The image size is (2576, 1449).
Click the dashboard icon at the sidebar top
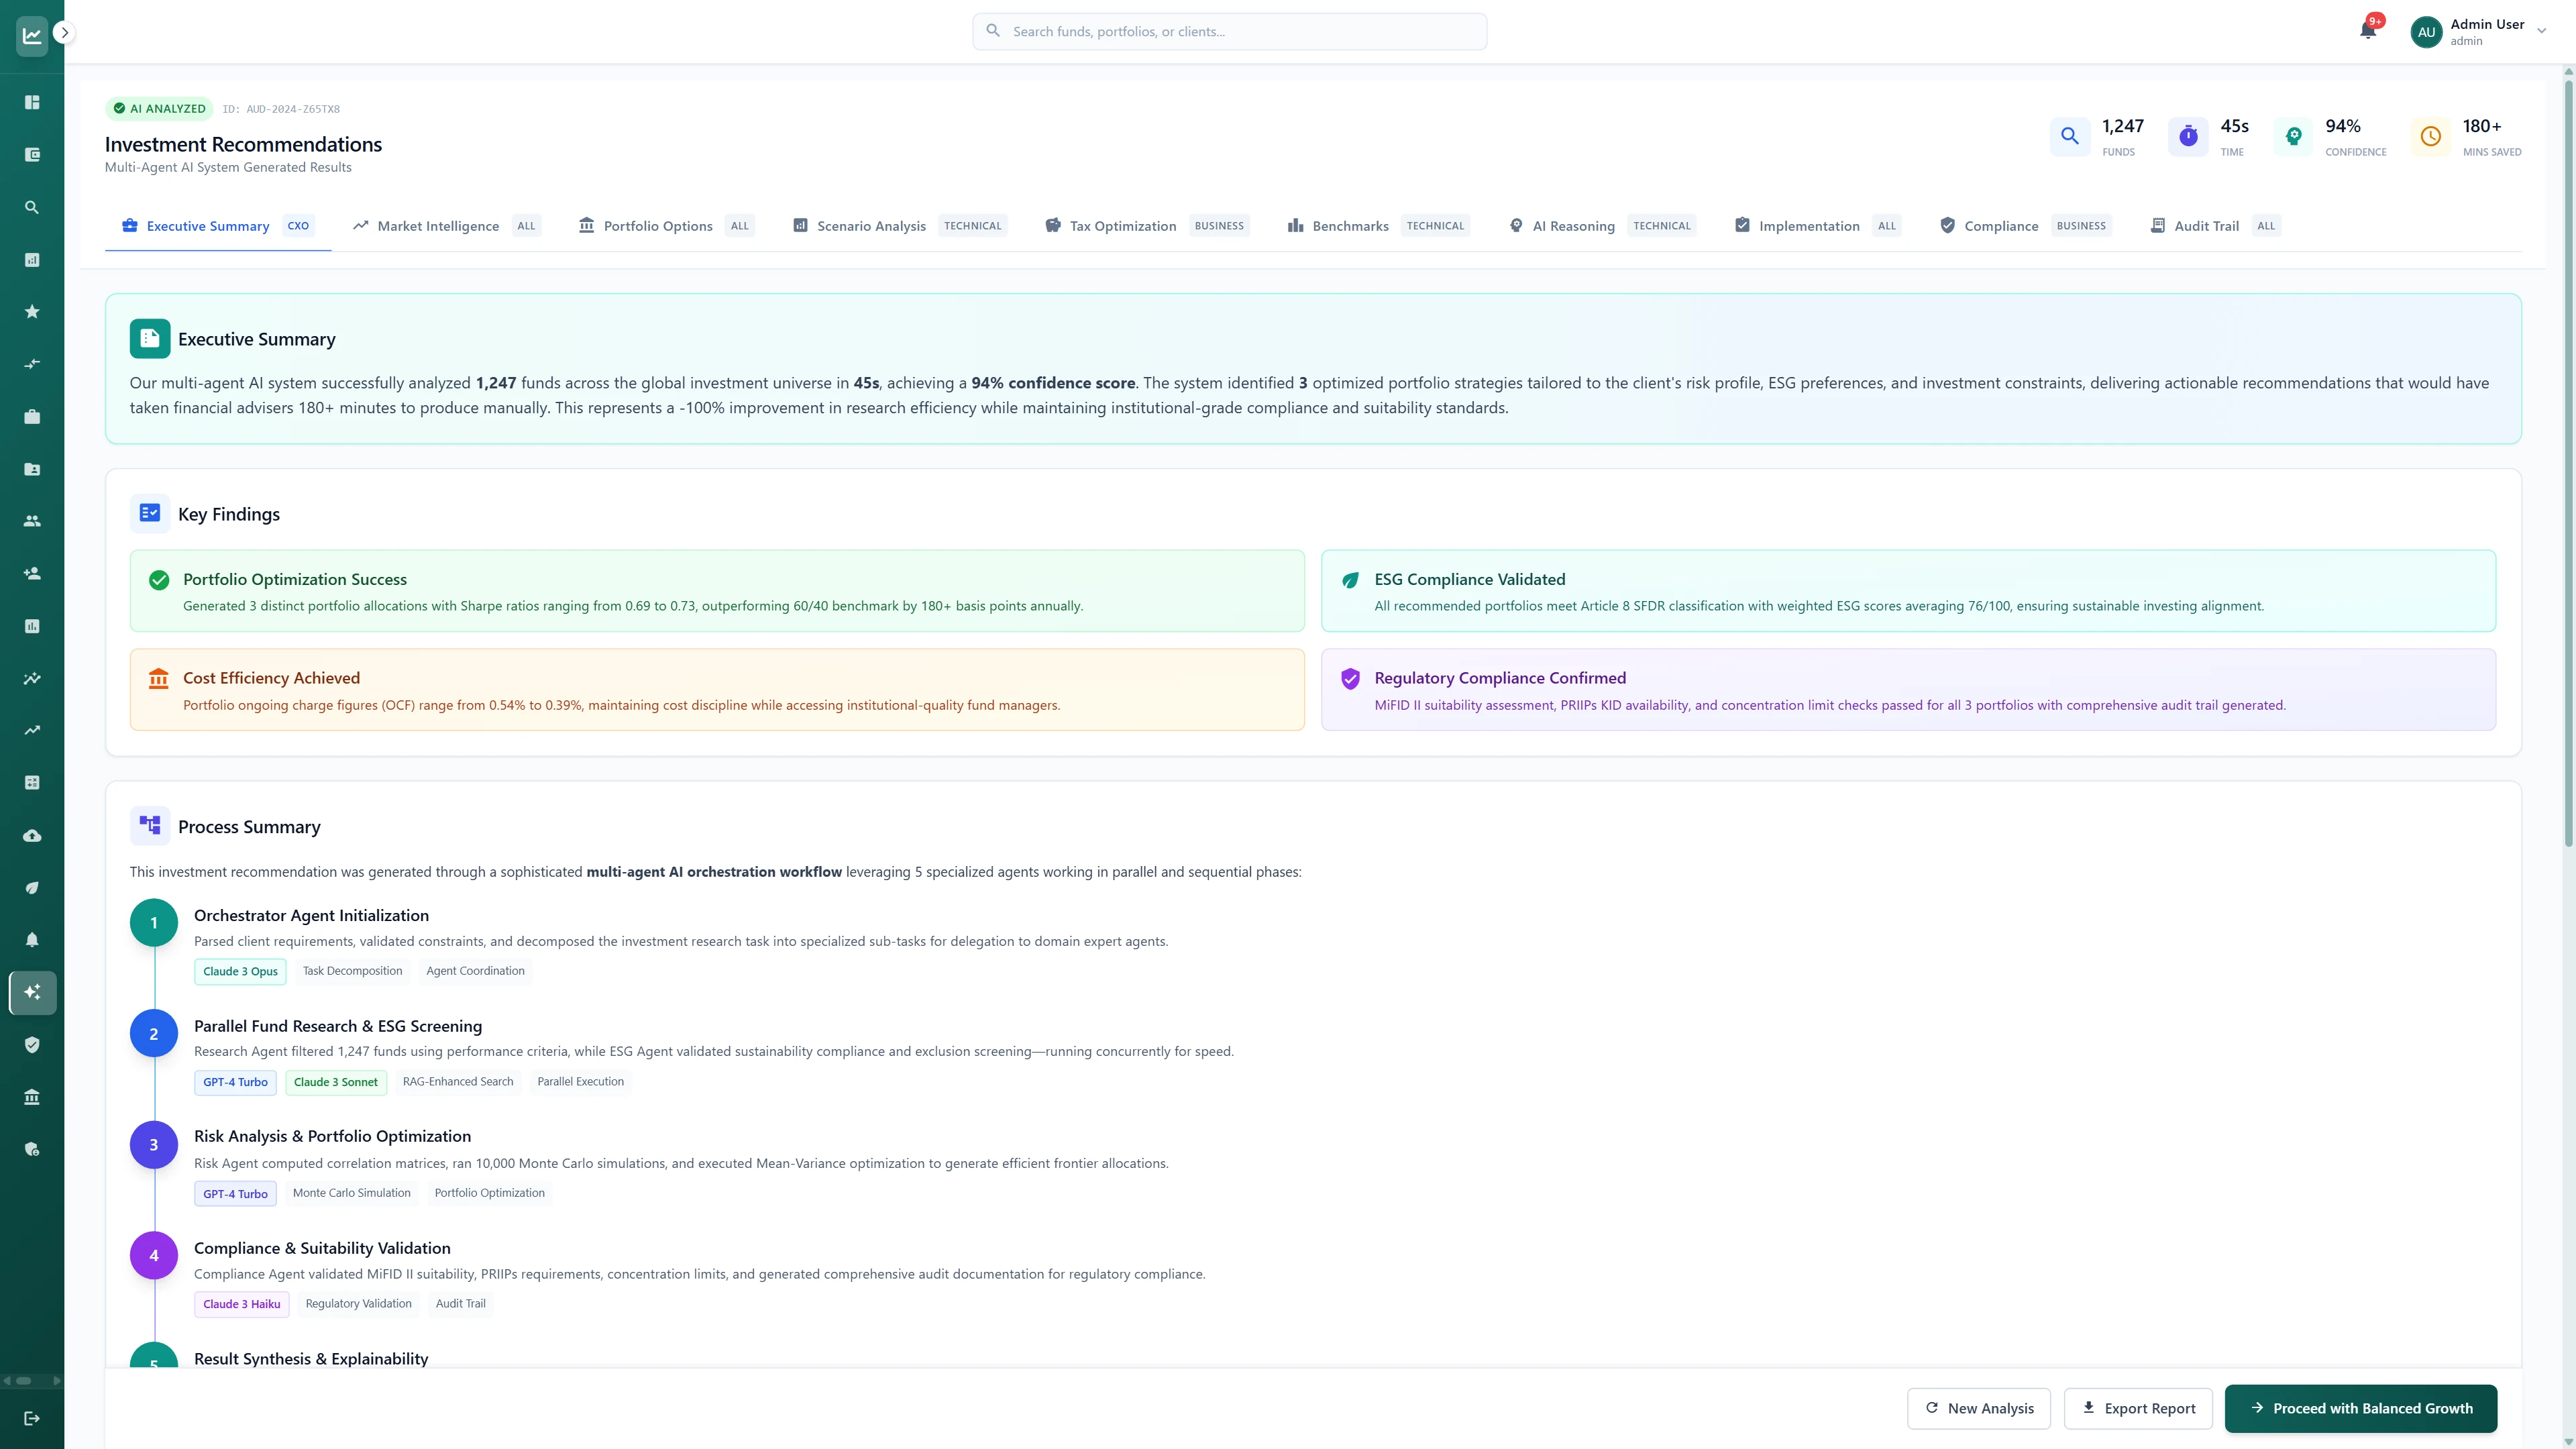pos(32,103)
